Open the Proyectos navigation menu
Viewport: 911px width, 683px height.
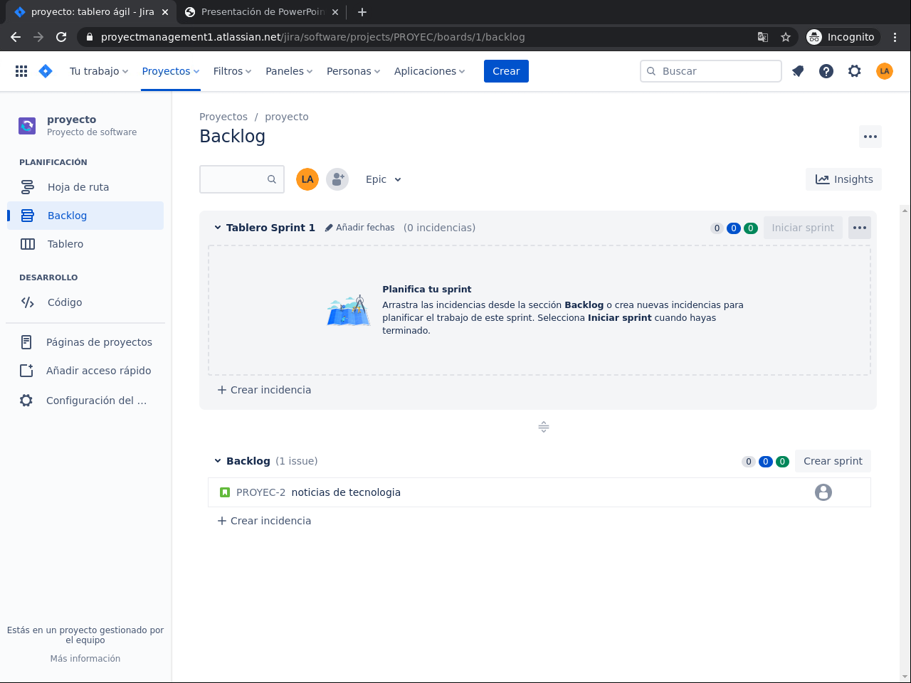click(x=171, y=71)
